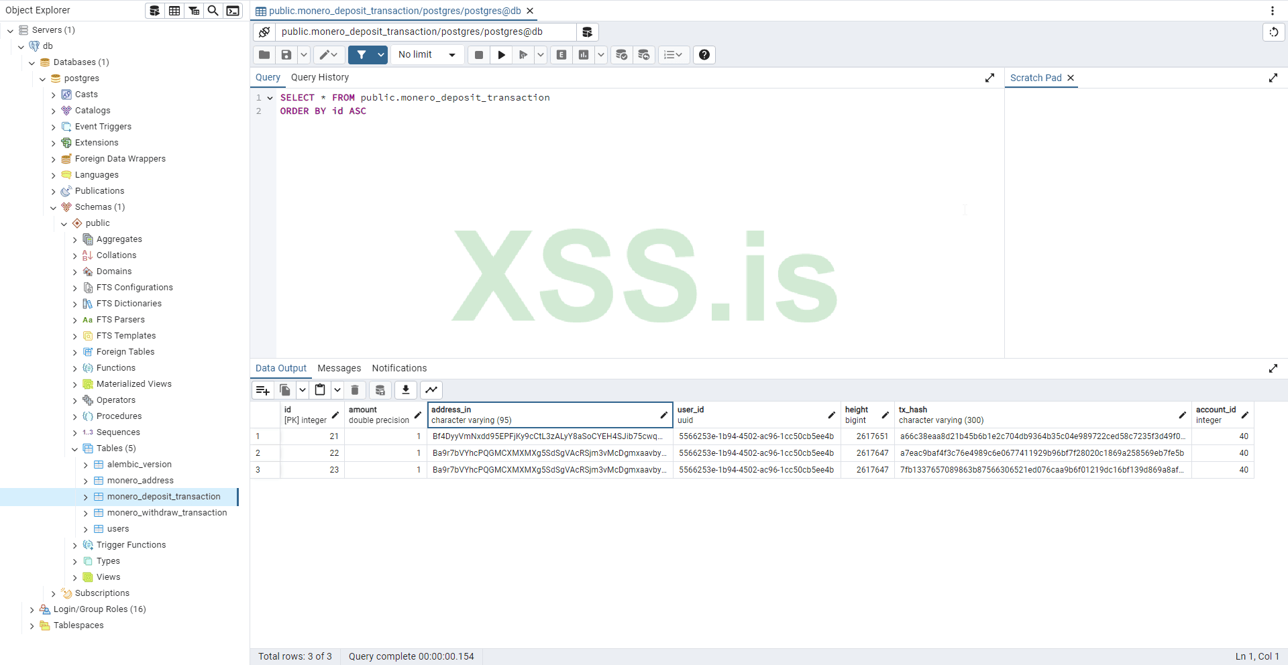Collapse the Tables (5) node
The image size is (1288, 665).
pos(75,448)
